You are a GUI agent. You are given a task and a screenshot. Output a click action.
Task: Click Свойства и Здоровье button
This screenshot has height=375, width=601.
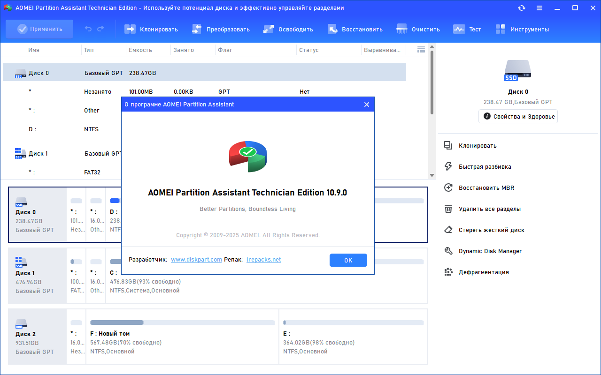click(518, 116)
